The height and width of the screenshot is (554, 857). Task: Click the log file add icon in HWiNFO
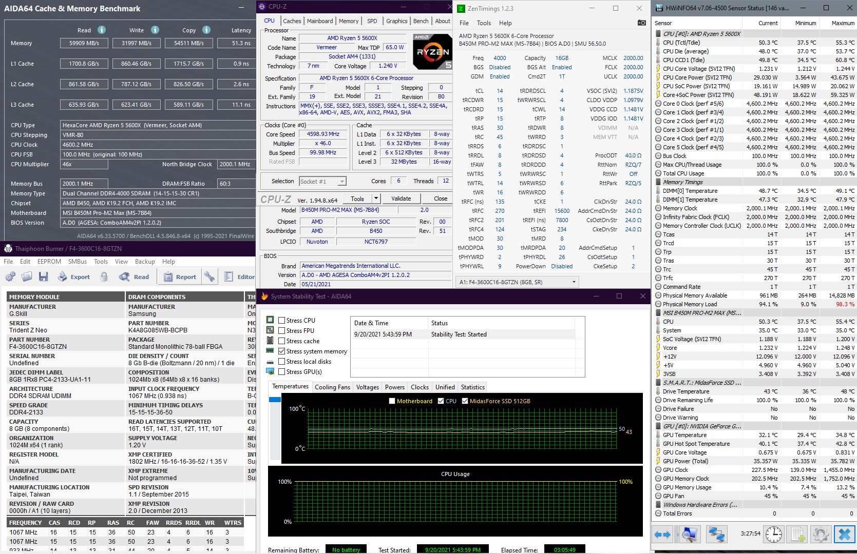tap(797, 534)
